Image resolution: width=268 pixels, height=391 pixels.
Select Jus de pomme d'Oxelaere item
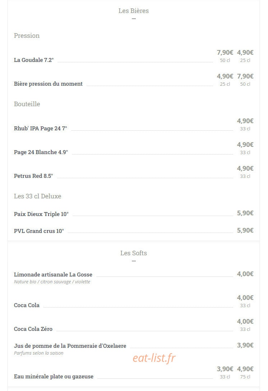pyautogui.click(x=70, y=346)
